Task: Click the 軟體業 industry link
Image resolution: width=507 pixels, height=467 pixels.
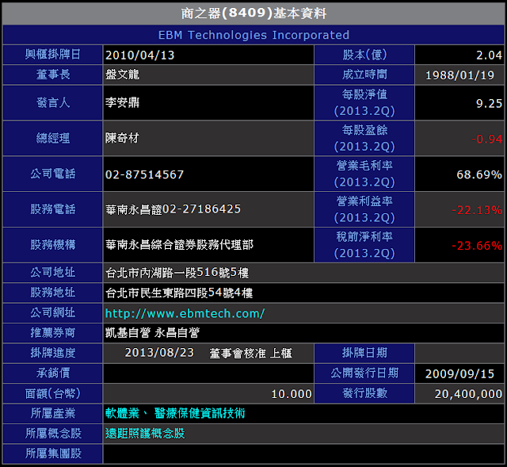Action: pos(122,413)
